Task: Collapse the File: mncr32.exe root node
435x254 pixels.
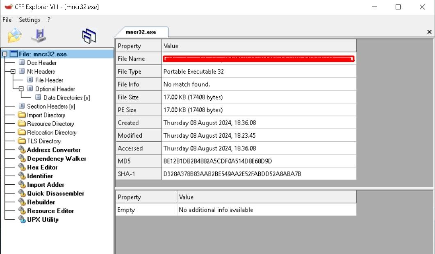Action: (5, 54)
